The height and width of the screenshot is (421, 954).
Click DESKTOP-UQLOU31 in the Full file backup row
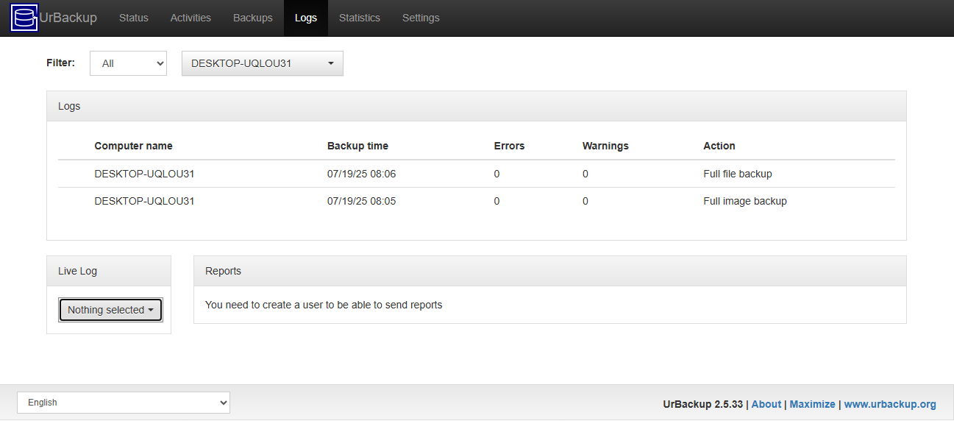(x=144, y=174)
